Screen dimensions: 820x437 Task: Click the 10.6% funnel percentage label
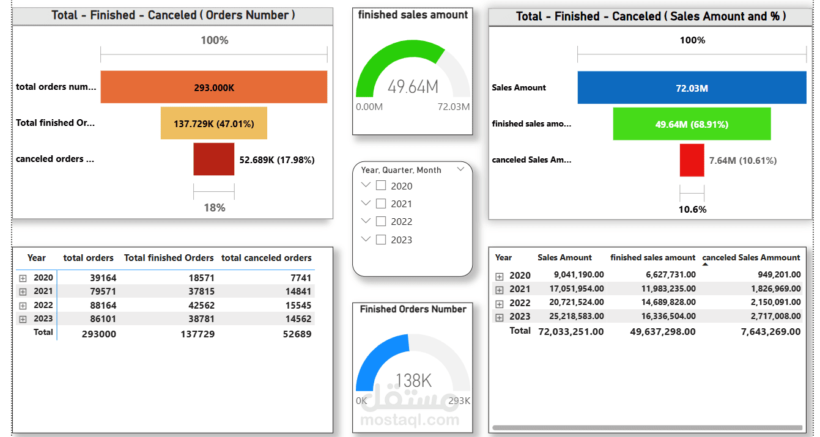692,209
